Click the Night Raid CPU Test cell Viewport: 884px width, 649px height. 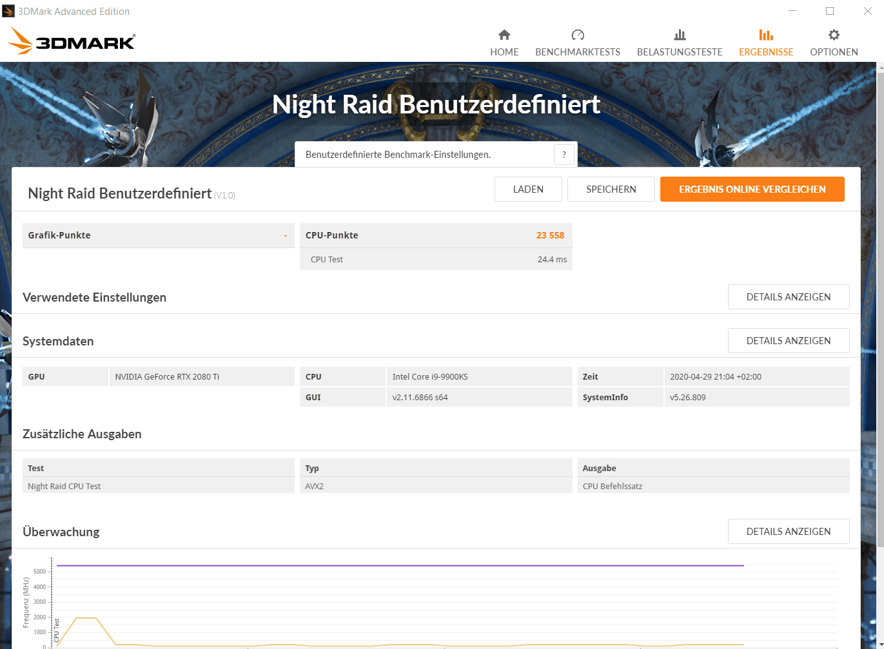pos(159,487)
